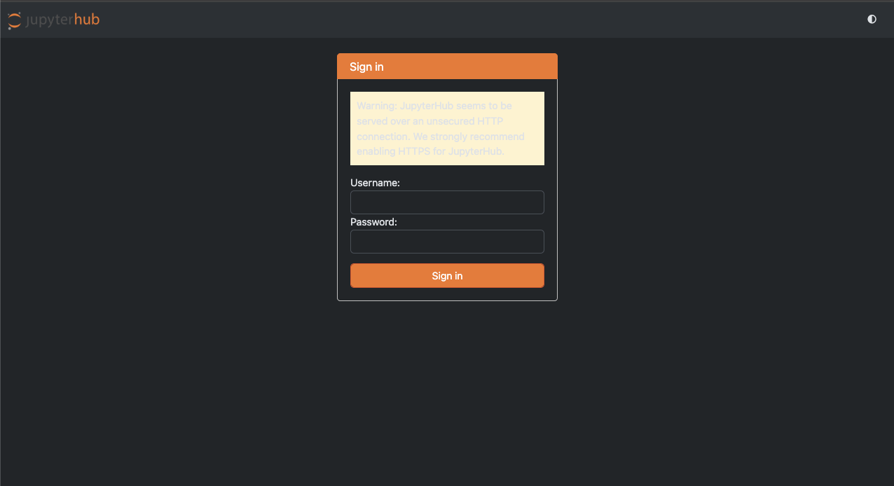
Task: Click the Username: label
Action: [x=375, y=183]
